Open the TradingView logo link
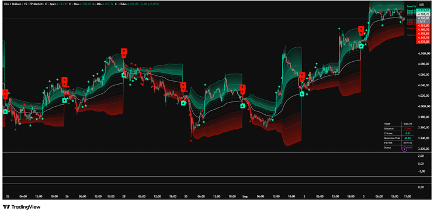The width and height of the screenshot is (434, 214). [x=21, y=207]
